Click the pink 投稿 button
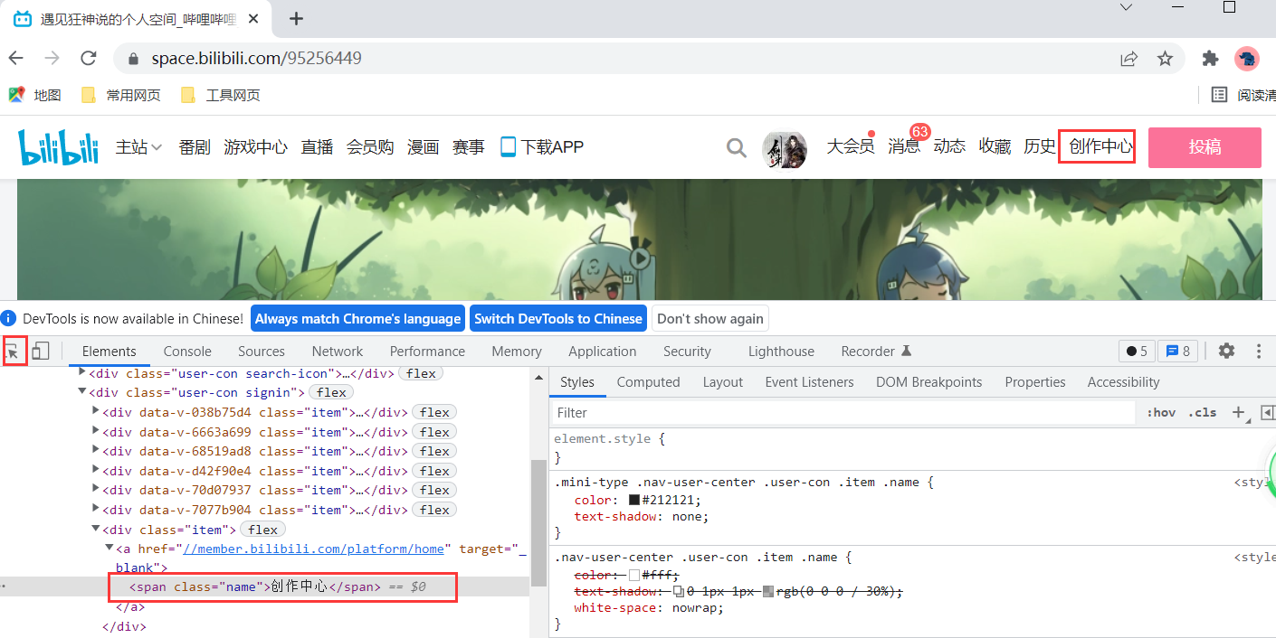Screen dimensions: 1276x638 coord(1205,147)
